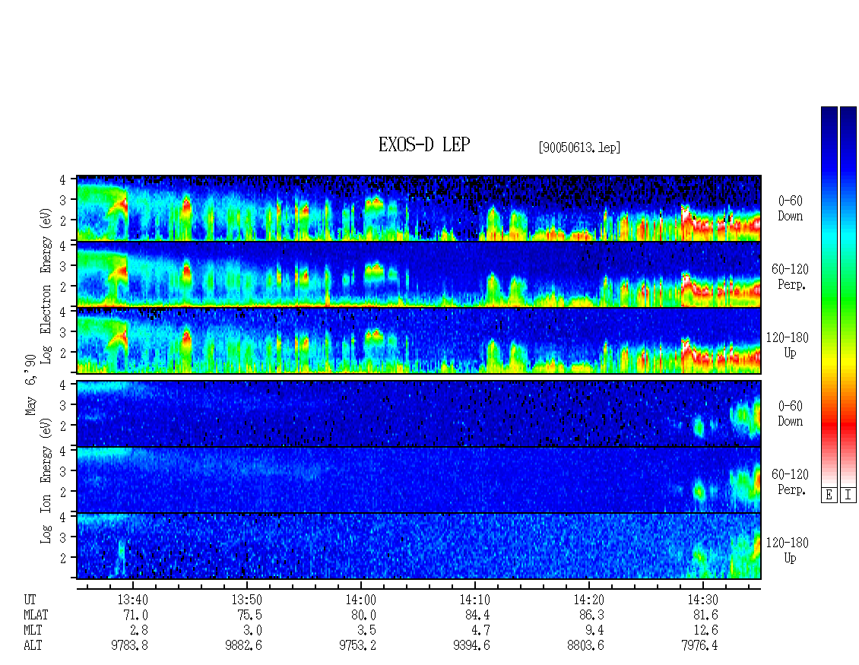Click the MLT row label

coord(33,630)
